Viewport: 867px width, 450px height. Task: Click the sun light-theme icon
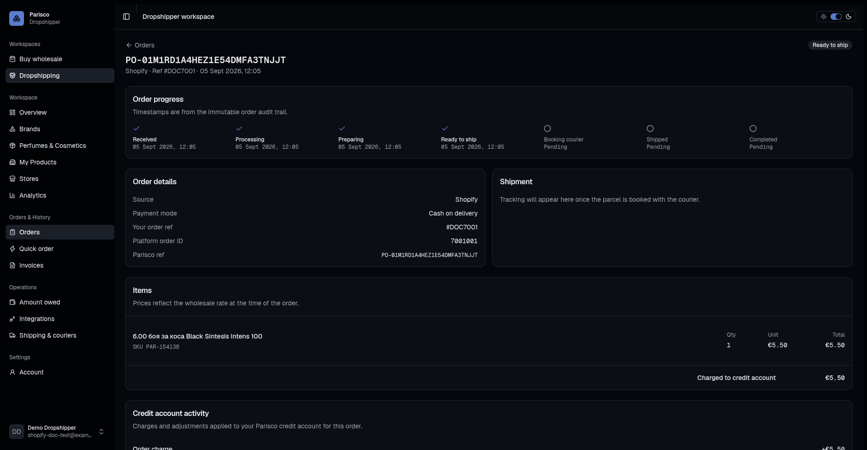(x=824, y=17)
